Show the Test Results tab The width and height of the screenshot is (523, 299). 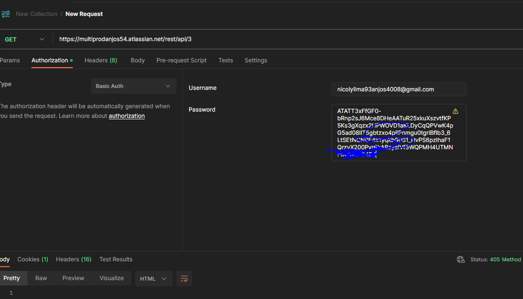pos(116,259)
